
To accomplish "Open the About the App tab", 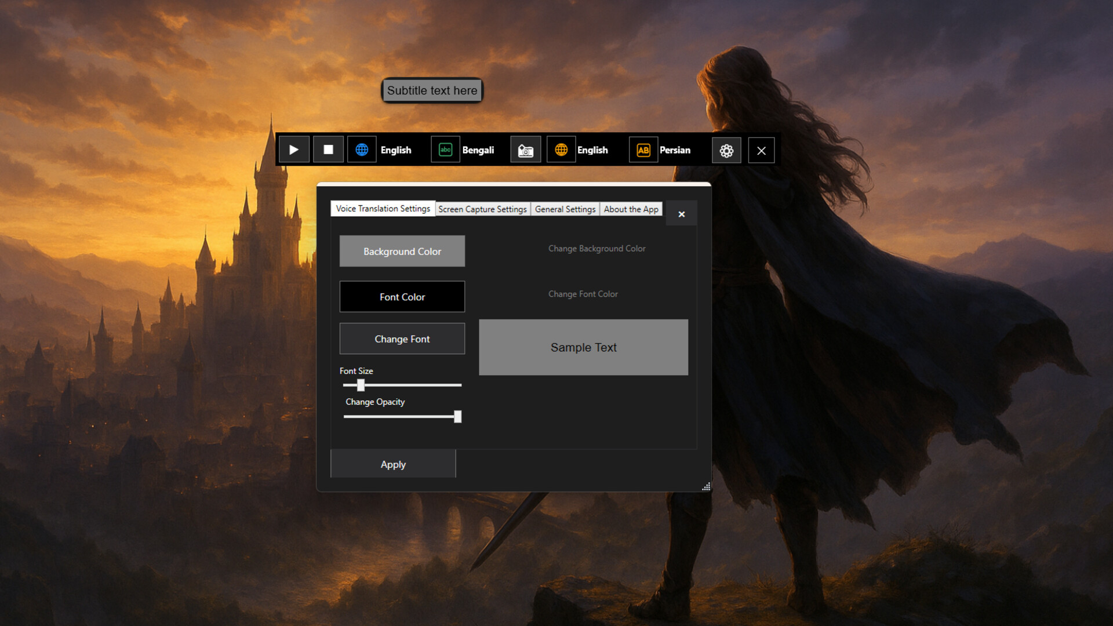I will click(631, 209).
